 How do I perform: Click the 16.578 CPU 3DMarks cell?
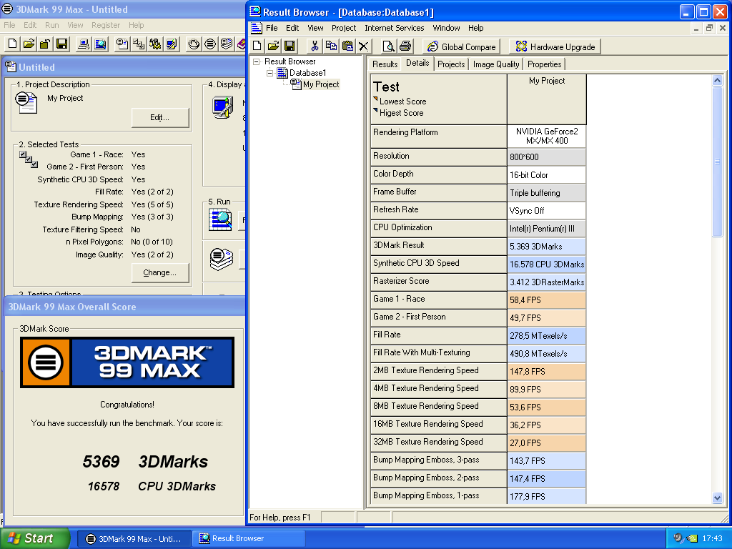[547, 264]
